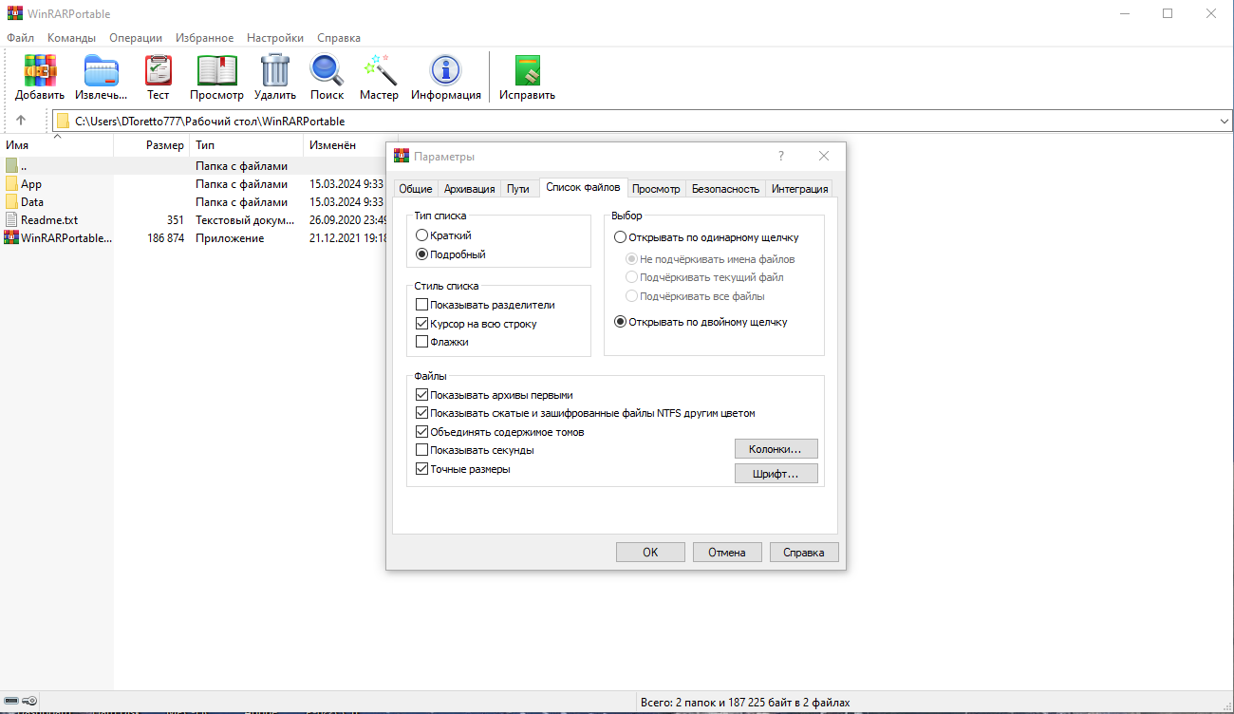Viewport: 1234px width, 714px height.
Task: Sort by the Размер column header
Action: point(152,145)
